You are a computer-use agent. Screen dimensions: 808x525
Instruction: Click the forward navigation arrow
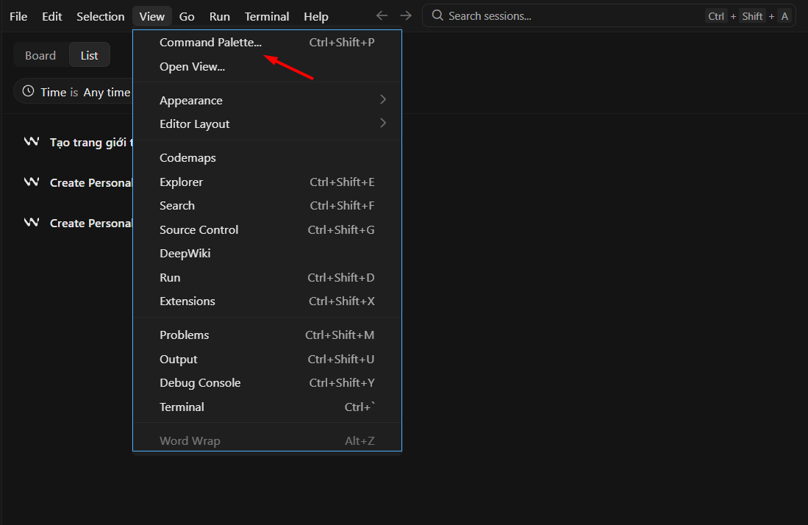[x=406, y=16]
